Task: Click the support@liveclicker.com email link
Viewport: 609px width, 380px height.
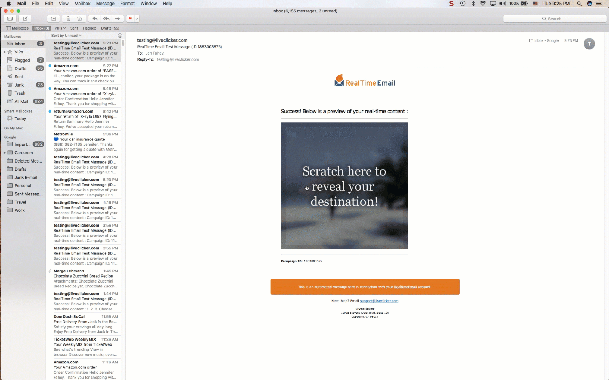Action: tap(379, 301)
